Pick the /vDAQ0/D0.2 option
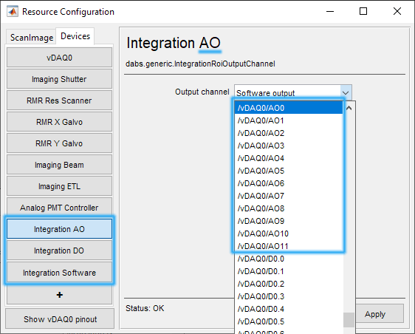 (x=289, y=284)
